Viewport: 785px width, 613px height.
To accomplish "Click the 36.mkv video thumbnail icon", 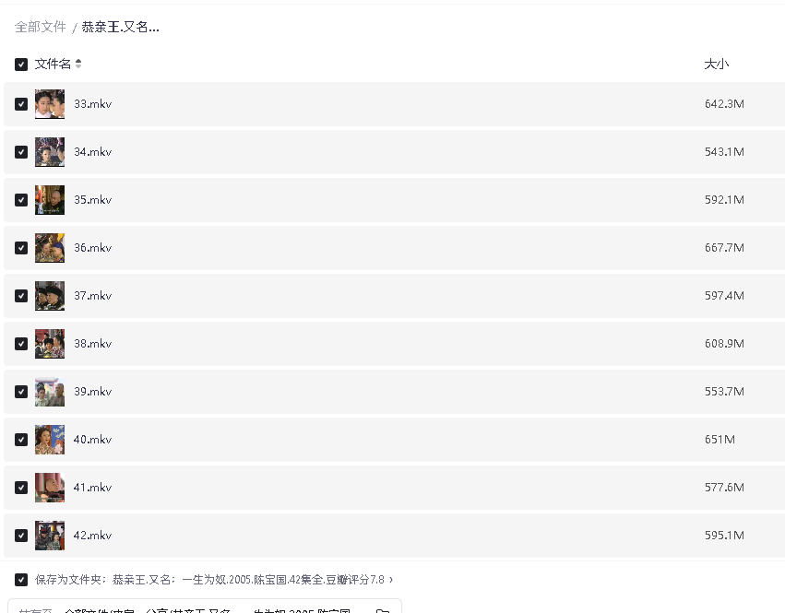I will click(50, 248).
